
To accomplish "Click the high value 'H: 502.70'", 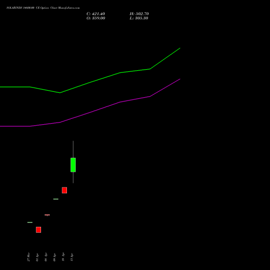I will click(139, 14).
